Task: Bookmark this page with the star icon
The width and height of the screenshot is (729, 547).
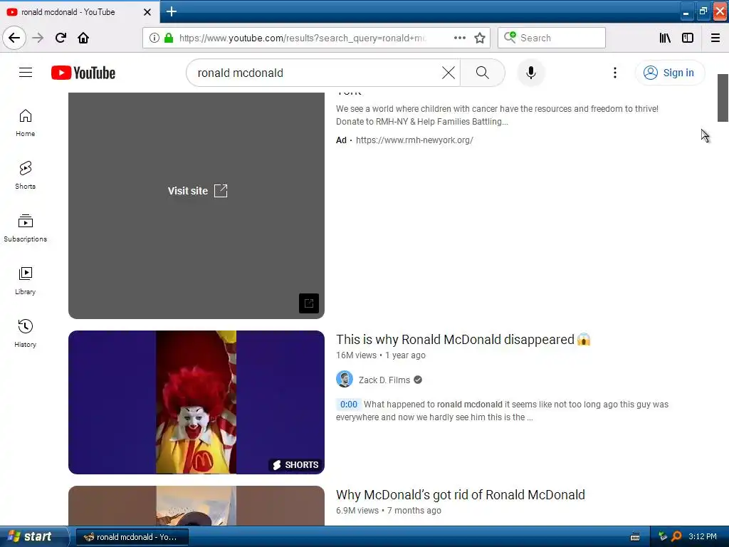Action: click(x=480, y=38)
